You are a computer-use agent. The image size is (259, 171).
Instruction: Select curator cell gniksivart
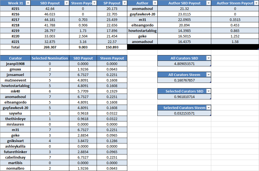point(15,141)
